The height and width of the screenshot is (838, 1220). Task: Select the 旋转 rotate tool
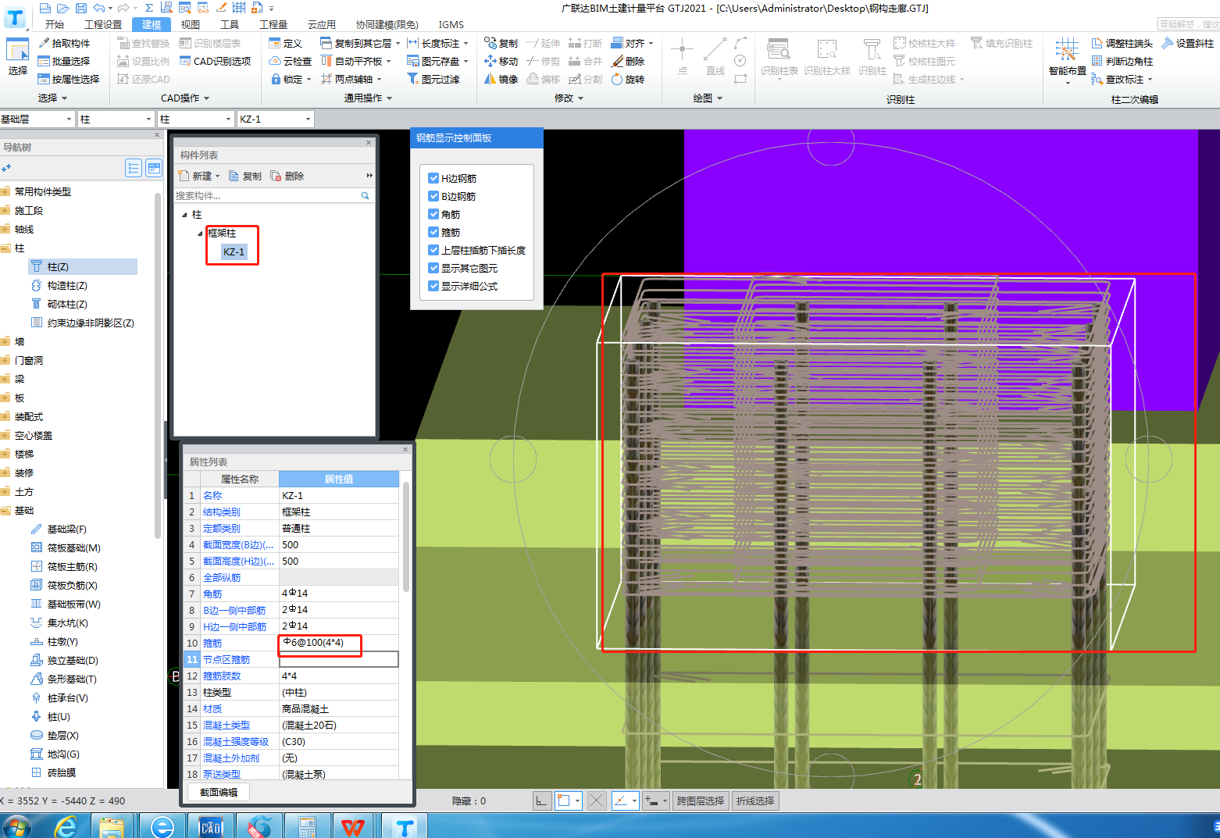[x=628, y=79]
